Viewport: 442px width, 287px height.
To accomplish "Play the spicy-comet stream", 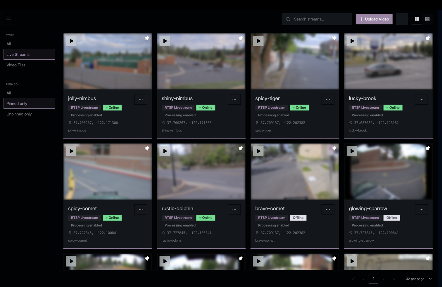I will 71,151.
